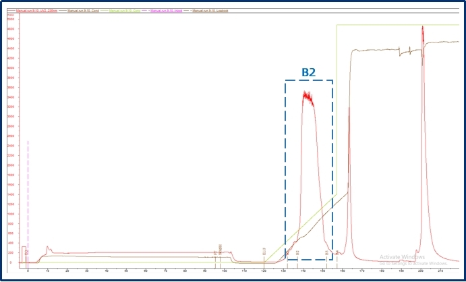Click the top of the red B2 peak
The image size is (466, 282).
point(307,94)
